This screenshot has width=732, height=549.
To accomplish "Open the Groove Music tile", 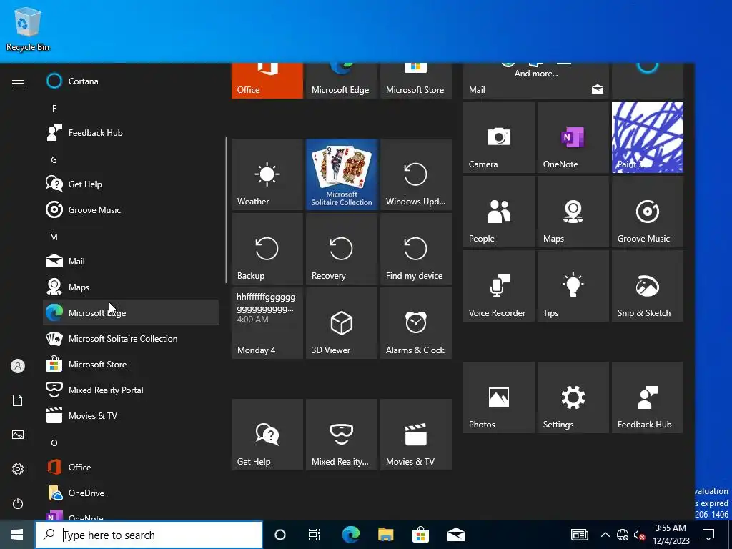I will tap(648, 212).
